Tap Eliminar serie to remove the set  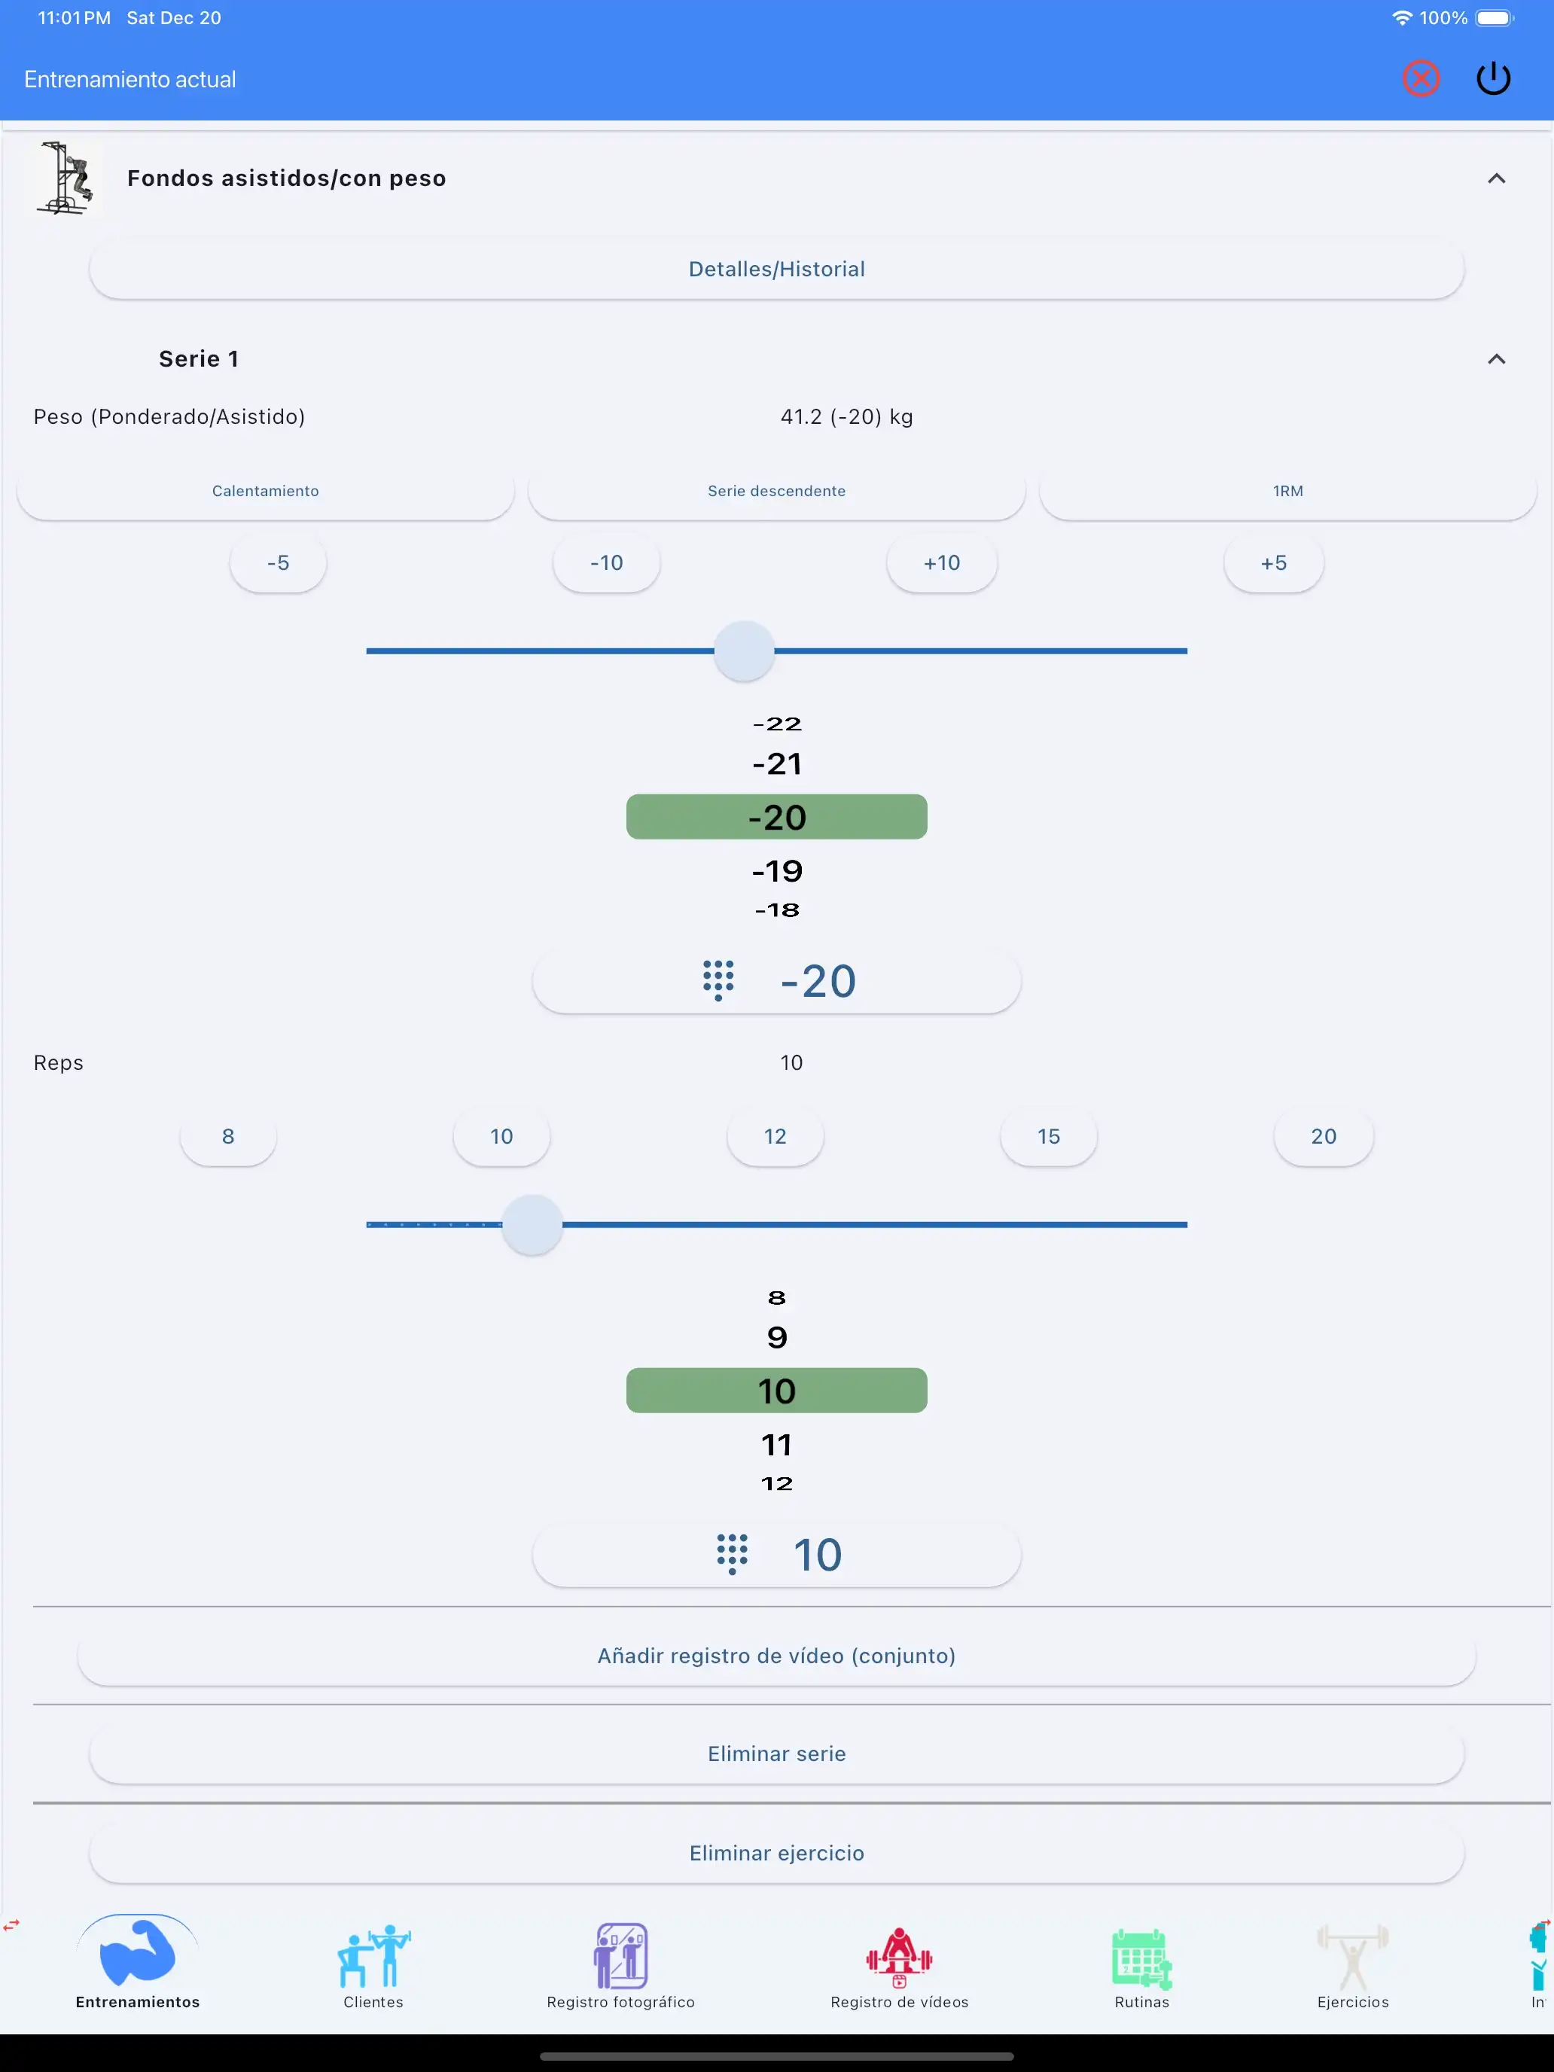(776, 1753)
